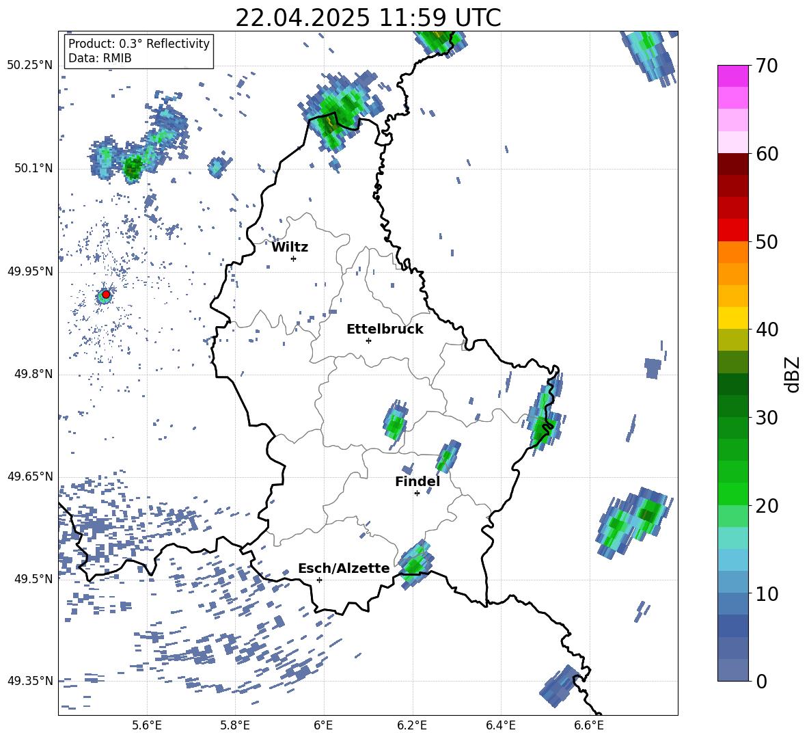Click the 'Ettelbruck' map label
Viewport: 809px width, 739px height.
pyautogui.click(x=385, y=330)
